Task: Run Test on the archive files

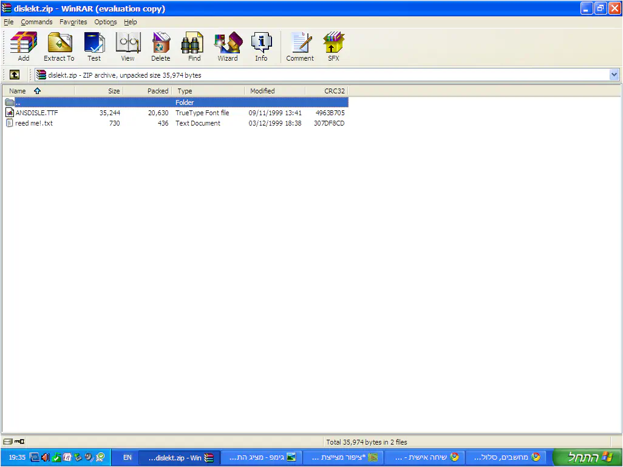Action: pyautogui.click(x=94, y=46)
